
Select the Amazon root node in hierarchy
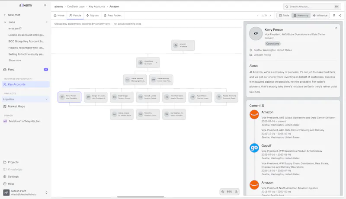(x=183, y=45)
